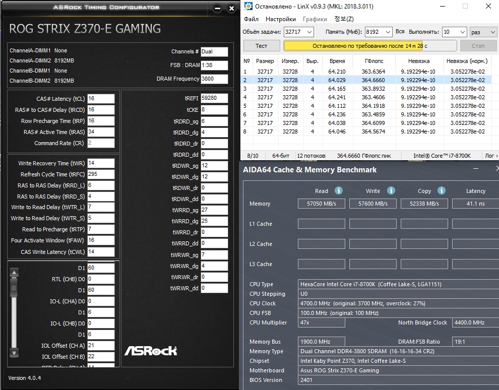
Task: Click the Размер column header in LinX
Action: pos(265,61)
